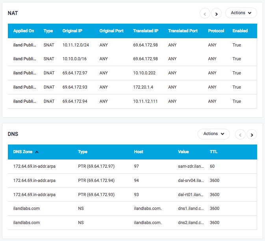Select PTR (69.64.172.93) record type
The height and width of the screenshot is (241, 265).
point(96,195)
